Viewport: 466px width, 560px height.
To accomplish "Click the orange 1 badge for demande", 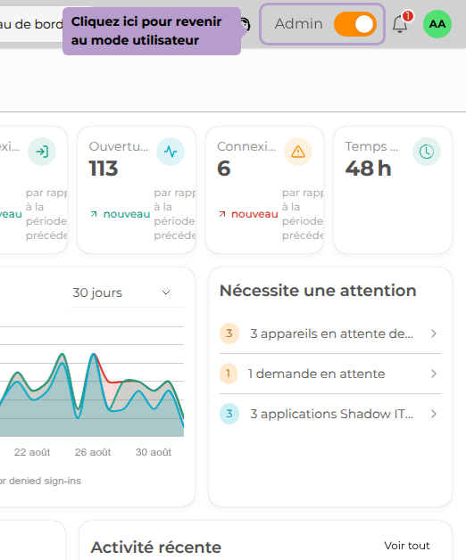I will pyautogui.click(x=229, y=374).
